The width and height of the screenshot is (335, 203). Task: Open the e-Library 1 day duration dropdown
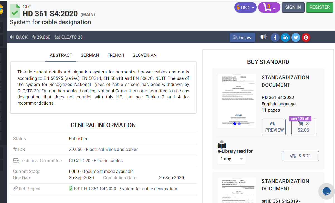click(231, 159)
